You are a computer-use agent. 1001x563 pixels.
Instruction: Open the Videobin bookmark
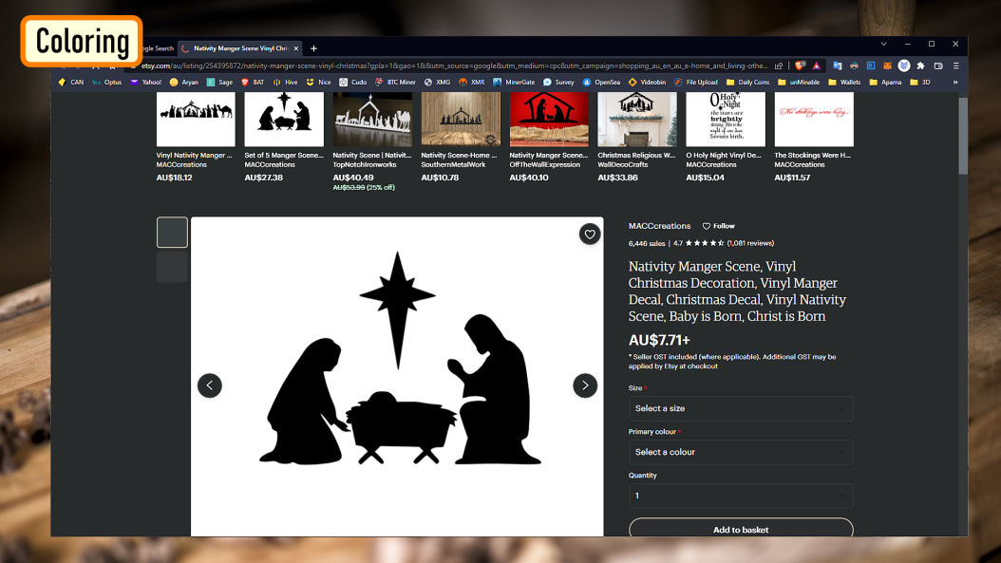(x=647, y=83)
